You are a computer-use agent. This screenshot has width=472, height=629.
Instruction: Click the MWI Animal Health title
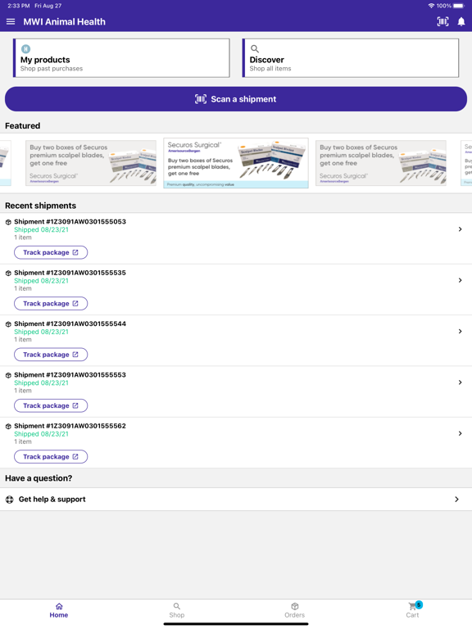click(x=64, y=21)
